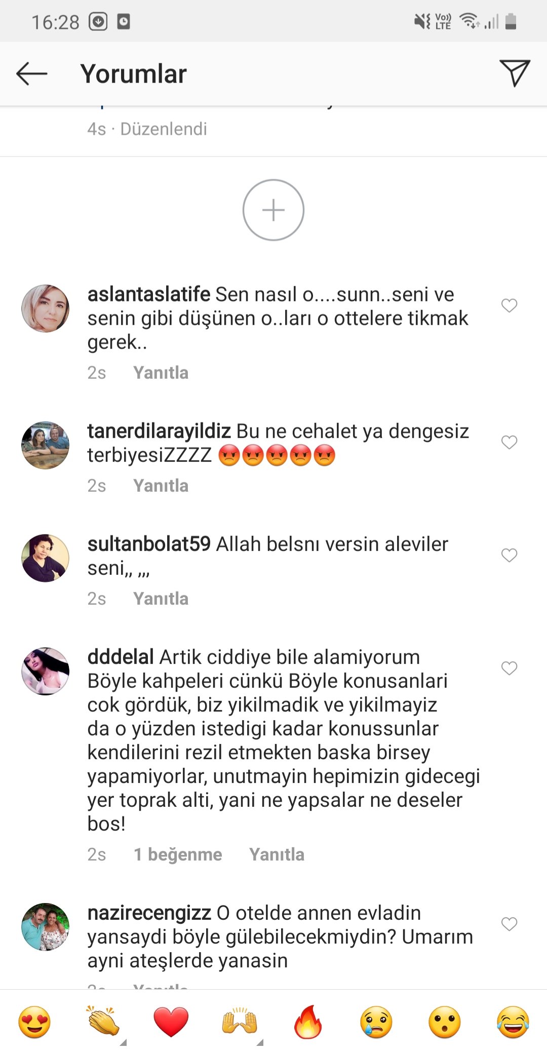The image size is (547, 1053).
Task: View likes via '1 beğenme' on dddelal's comment
Action: pos(178,854)
